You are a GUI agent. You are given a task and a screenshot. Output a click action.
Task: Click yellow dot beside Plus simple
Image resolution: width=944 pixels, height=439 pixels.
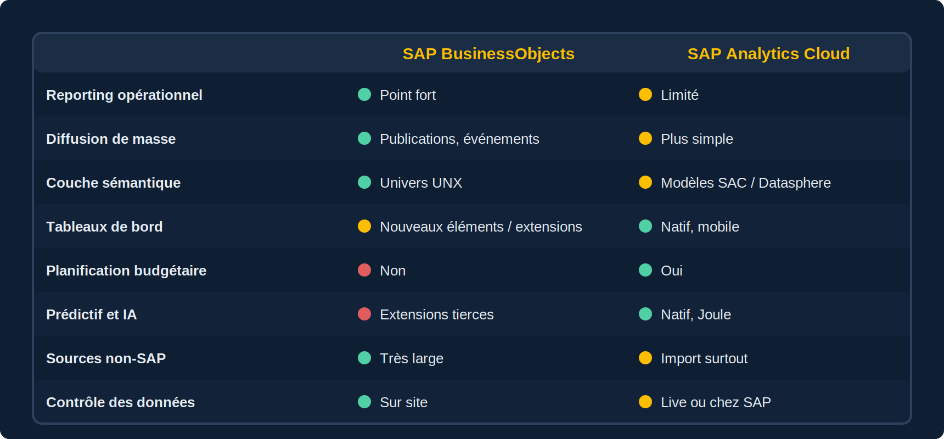(645, 138)
